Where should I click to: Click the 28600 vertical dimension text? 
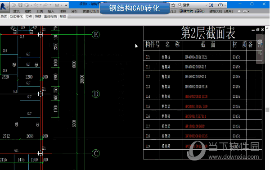click(x=82, y=79)
